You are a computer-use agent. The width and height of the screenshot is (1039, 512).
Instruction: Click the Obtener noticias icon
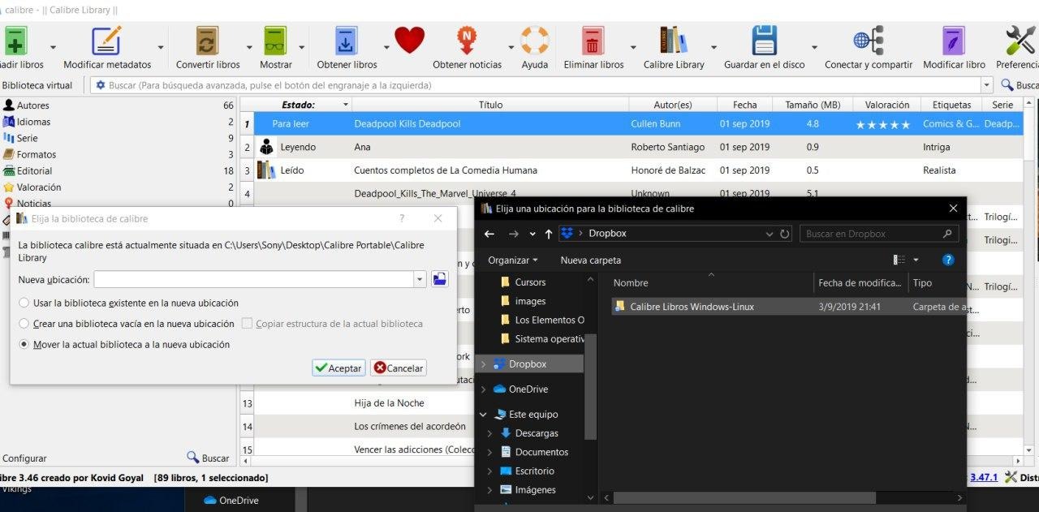467,41
